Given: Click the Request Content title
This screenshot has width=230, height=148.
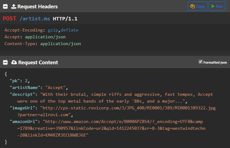Looking at the screenshot, I should tap(38, 62).
